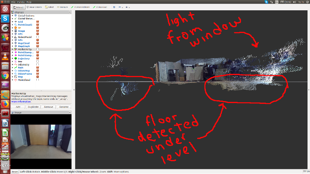Enable the MarkerArray display checkbox

[x=38, y=49]
